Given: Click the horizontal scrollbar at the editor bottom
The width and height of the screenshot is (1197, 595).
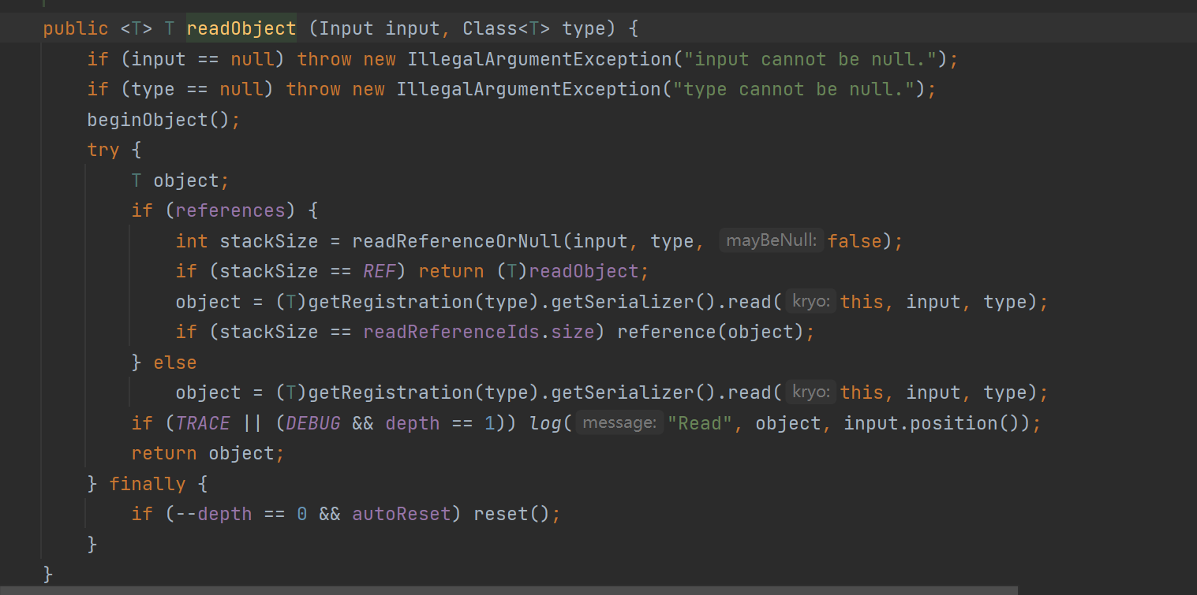Looking at the screenshot, I should (x=509, y=590).
